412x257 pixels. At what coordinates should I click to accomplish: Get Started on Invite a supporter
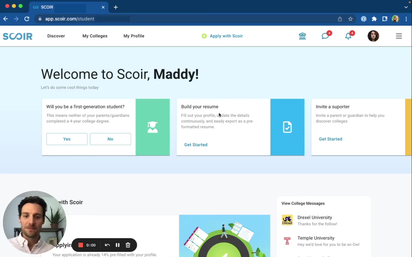click(330, 139)
